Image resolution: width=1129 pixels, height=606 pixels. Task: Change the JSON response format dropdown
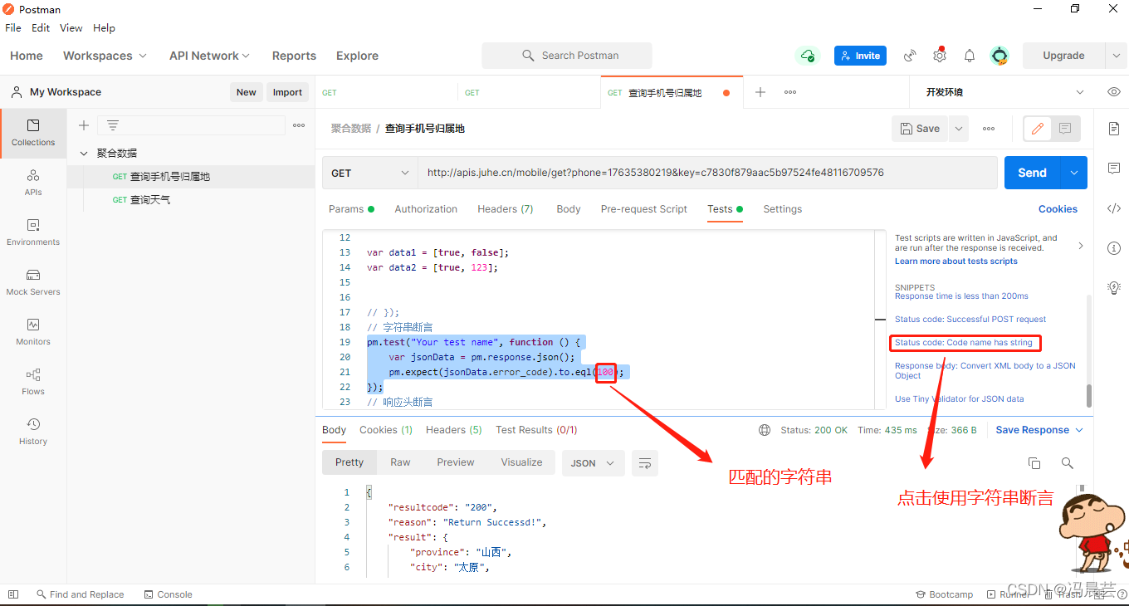point(593,463)
